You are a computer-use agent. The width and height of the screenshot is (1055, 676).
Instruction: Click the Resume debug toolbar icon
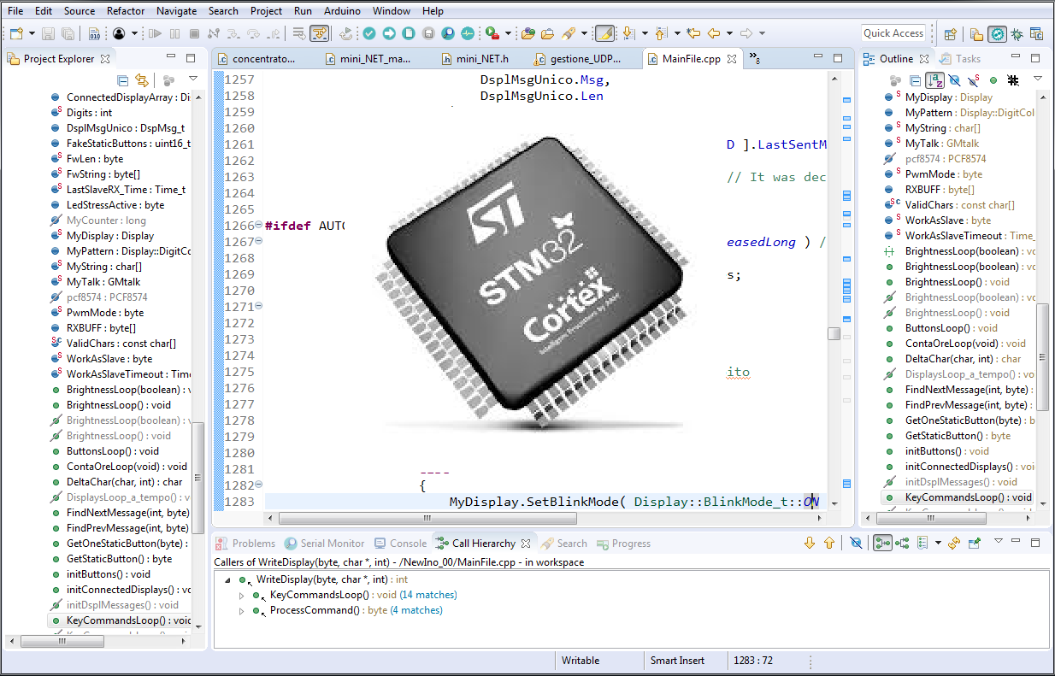(x=155, y=33)
